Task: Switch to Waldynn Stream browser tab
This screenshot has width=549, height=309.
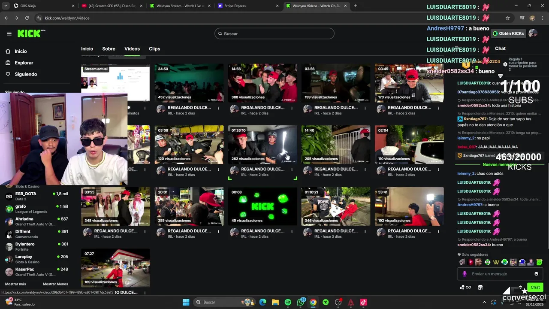Action: [x=180, y=6]
